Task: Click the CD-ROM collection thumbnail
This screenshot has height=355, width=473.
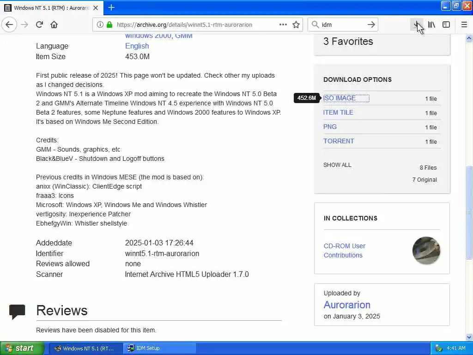Action: (x=426, y=250)
